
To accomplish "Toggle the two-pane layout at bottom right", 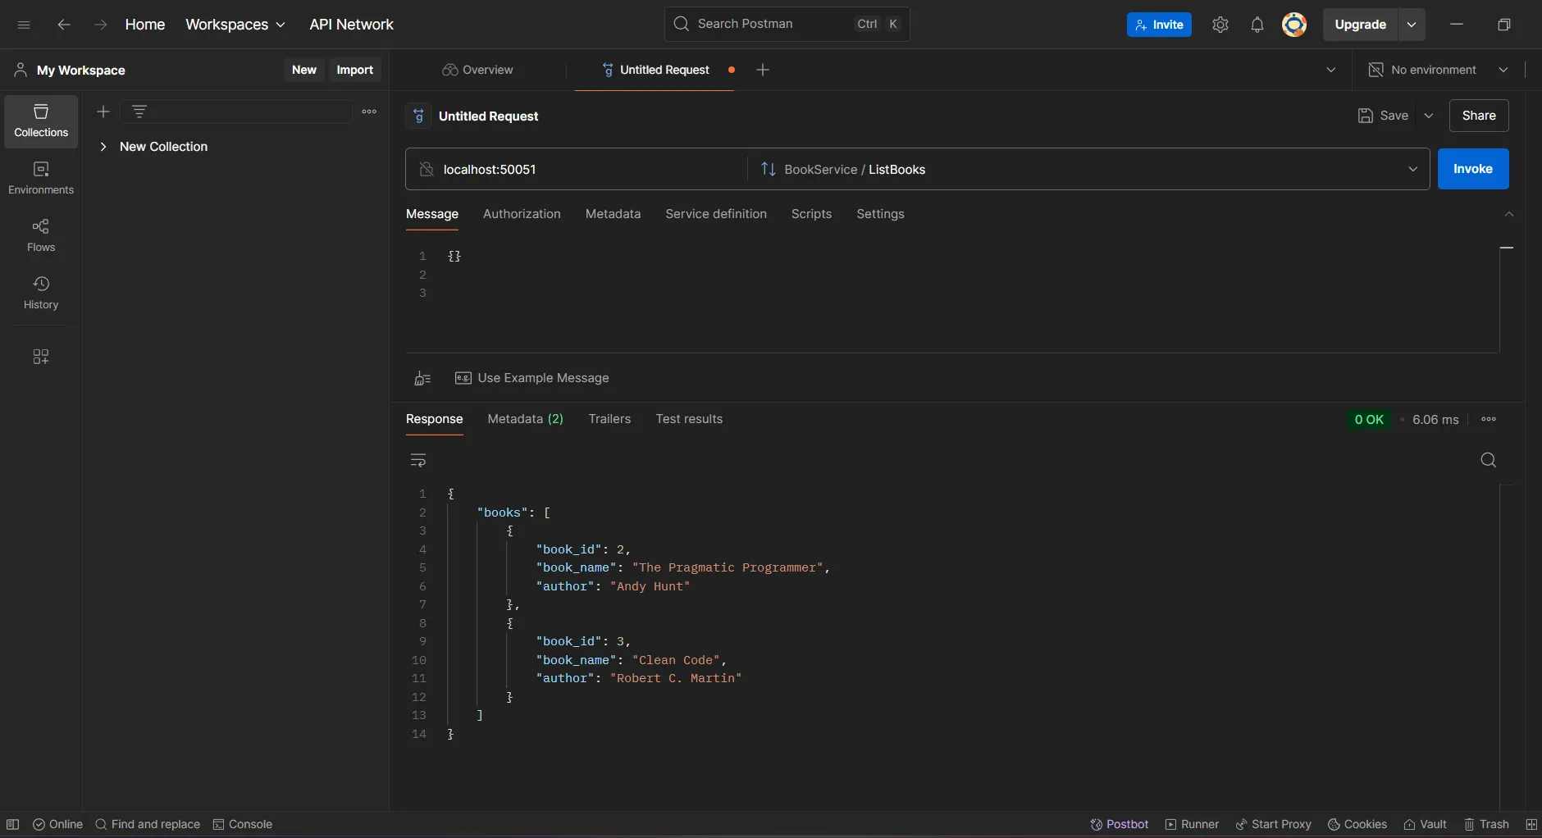I will 1531,825.
